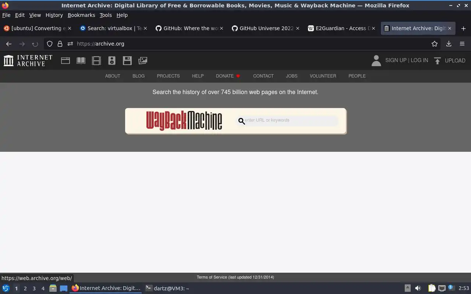Click the user avatar icon
Screen dimensions: 471x294
tap(376, 61)
